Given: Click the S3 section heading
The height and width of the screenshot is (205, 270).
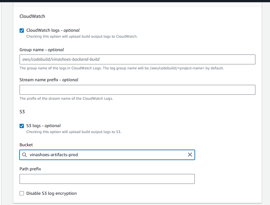Looking at the screenshot, I should [22, 112].
